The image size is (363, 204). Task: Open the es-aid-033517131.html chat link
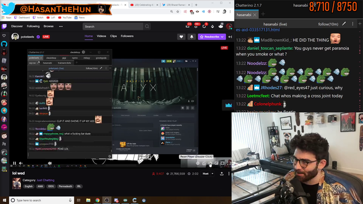pos(258,30)
